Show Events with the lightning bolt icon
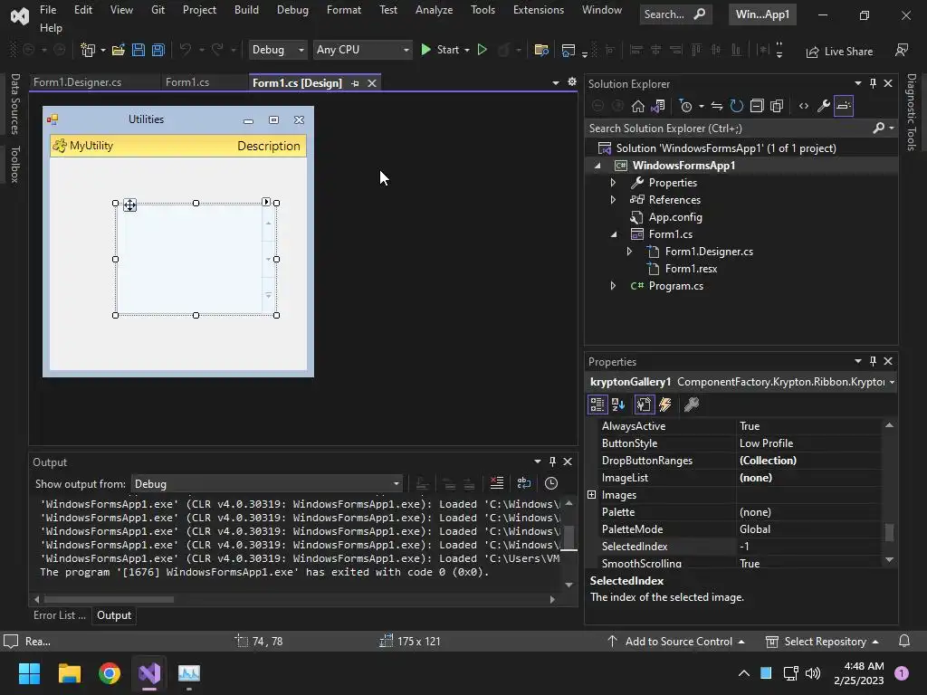 665,405
